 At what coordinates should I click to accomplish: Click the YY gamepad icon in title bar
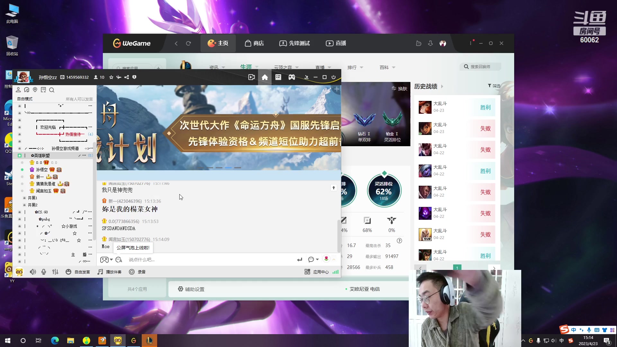click(x=292, y=77)
